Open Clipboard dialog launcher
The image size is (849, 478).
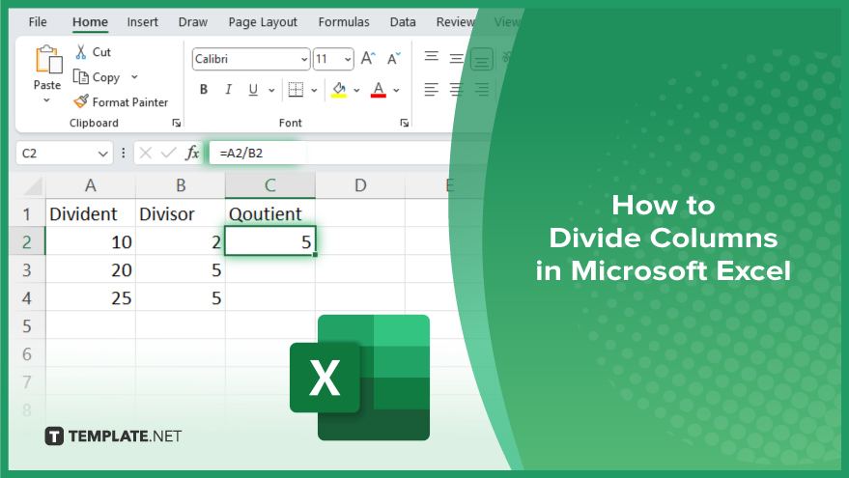(177, 123)
